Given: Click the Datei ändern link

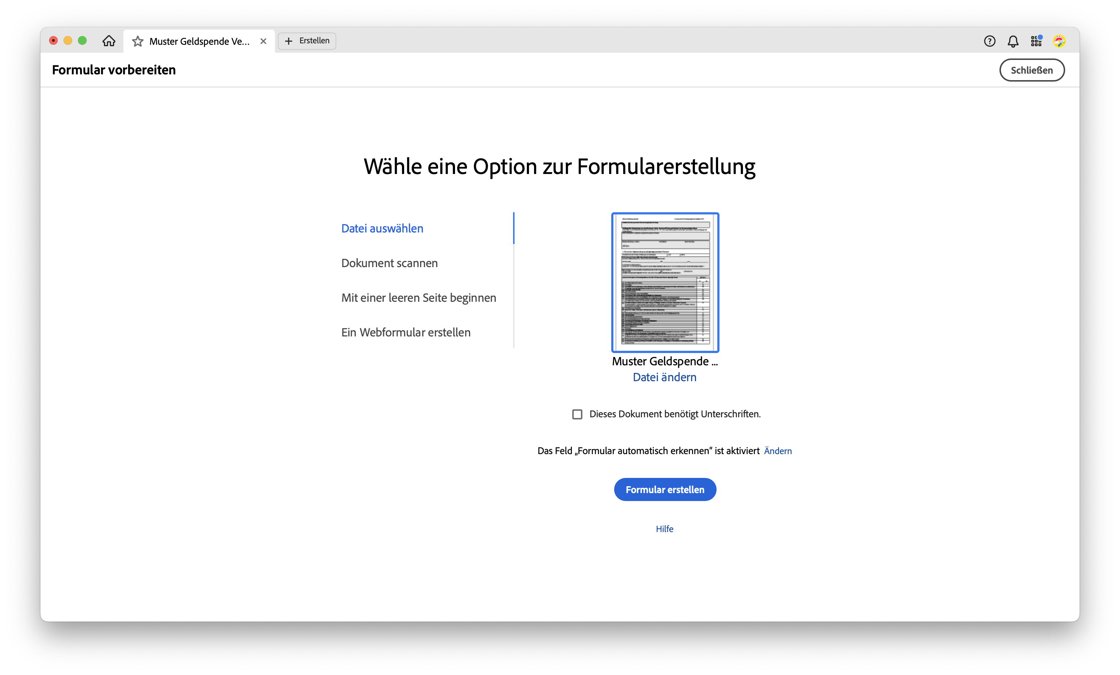Looking at the screenshot, I should tap(664, 377).
